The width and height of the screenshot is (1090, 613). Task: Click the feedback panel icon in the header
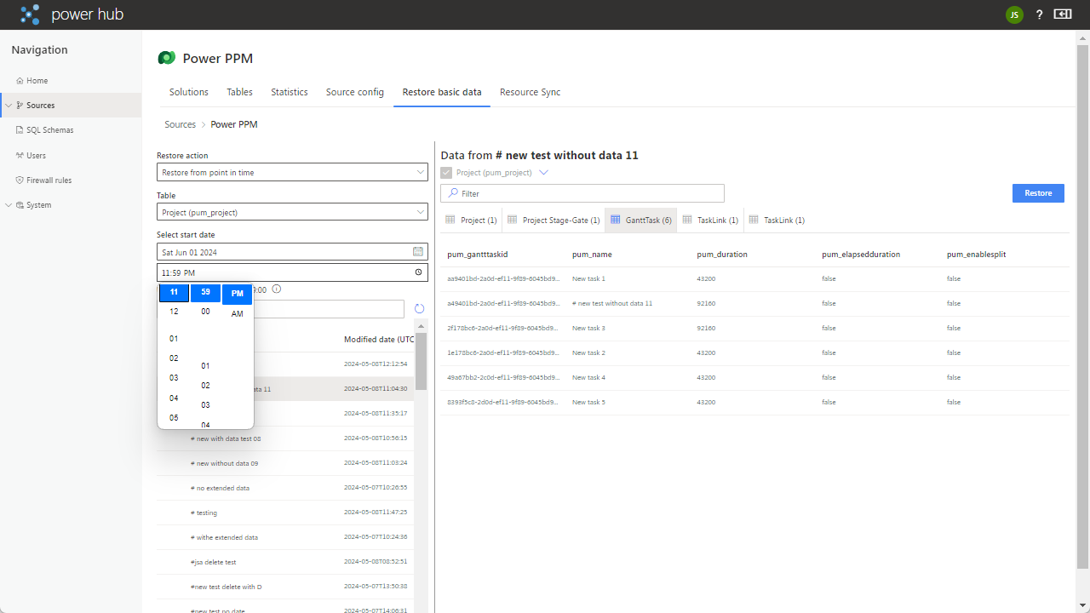1062,14
